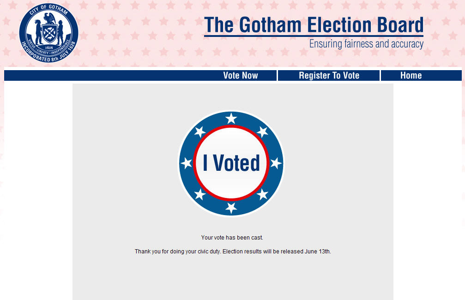The height and width of the screenshot is (300, 465).
Task: Click the star directly above "I Voted"
Action: (231, 119)
